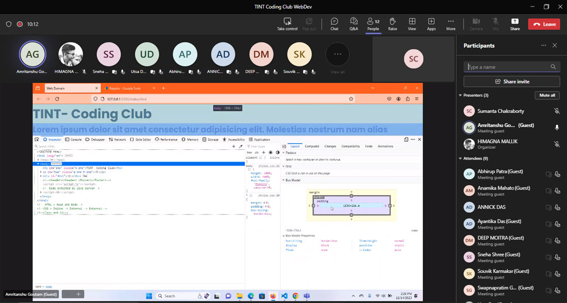Click the red recording indicator icon
This screenshot has height=303, width=567.
tap(20, 24)
